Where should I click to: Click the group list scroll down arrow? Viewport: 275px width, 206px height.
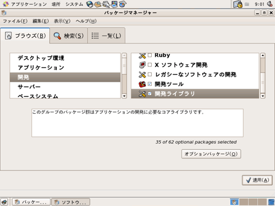point(263,96)
